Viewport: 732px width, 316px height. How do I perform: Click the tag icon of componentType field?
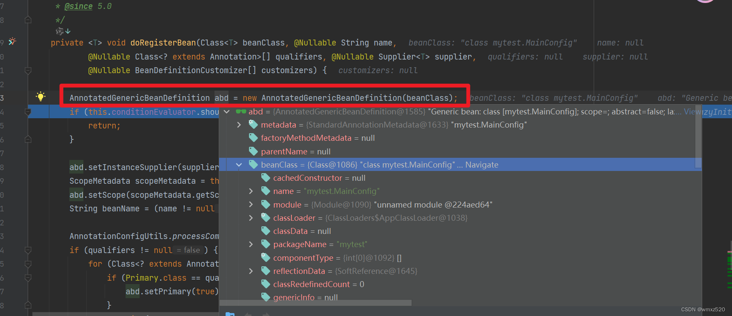point(266,257)
